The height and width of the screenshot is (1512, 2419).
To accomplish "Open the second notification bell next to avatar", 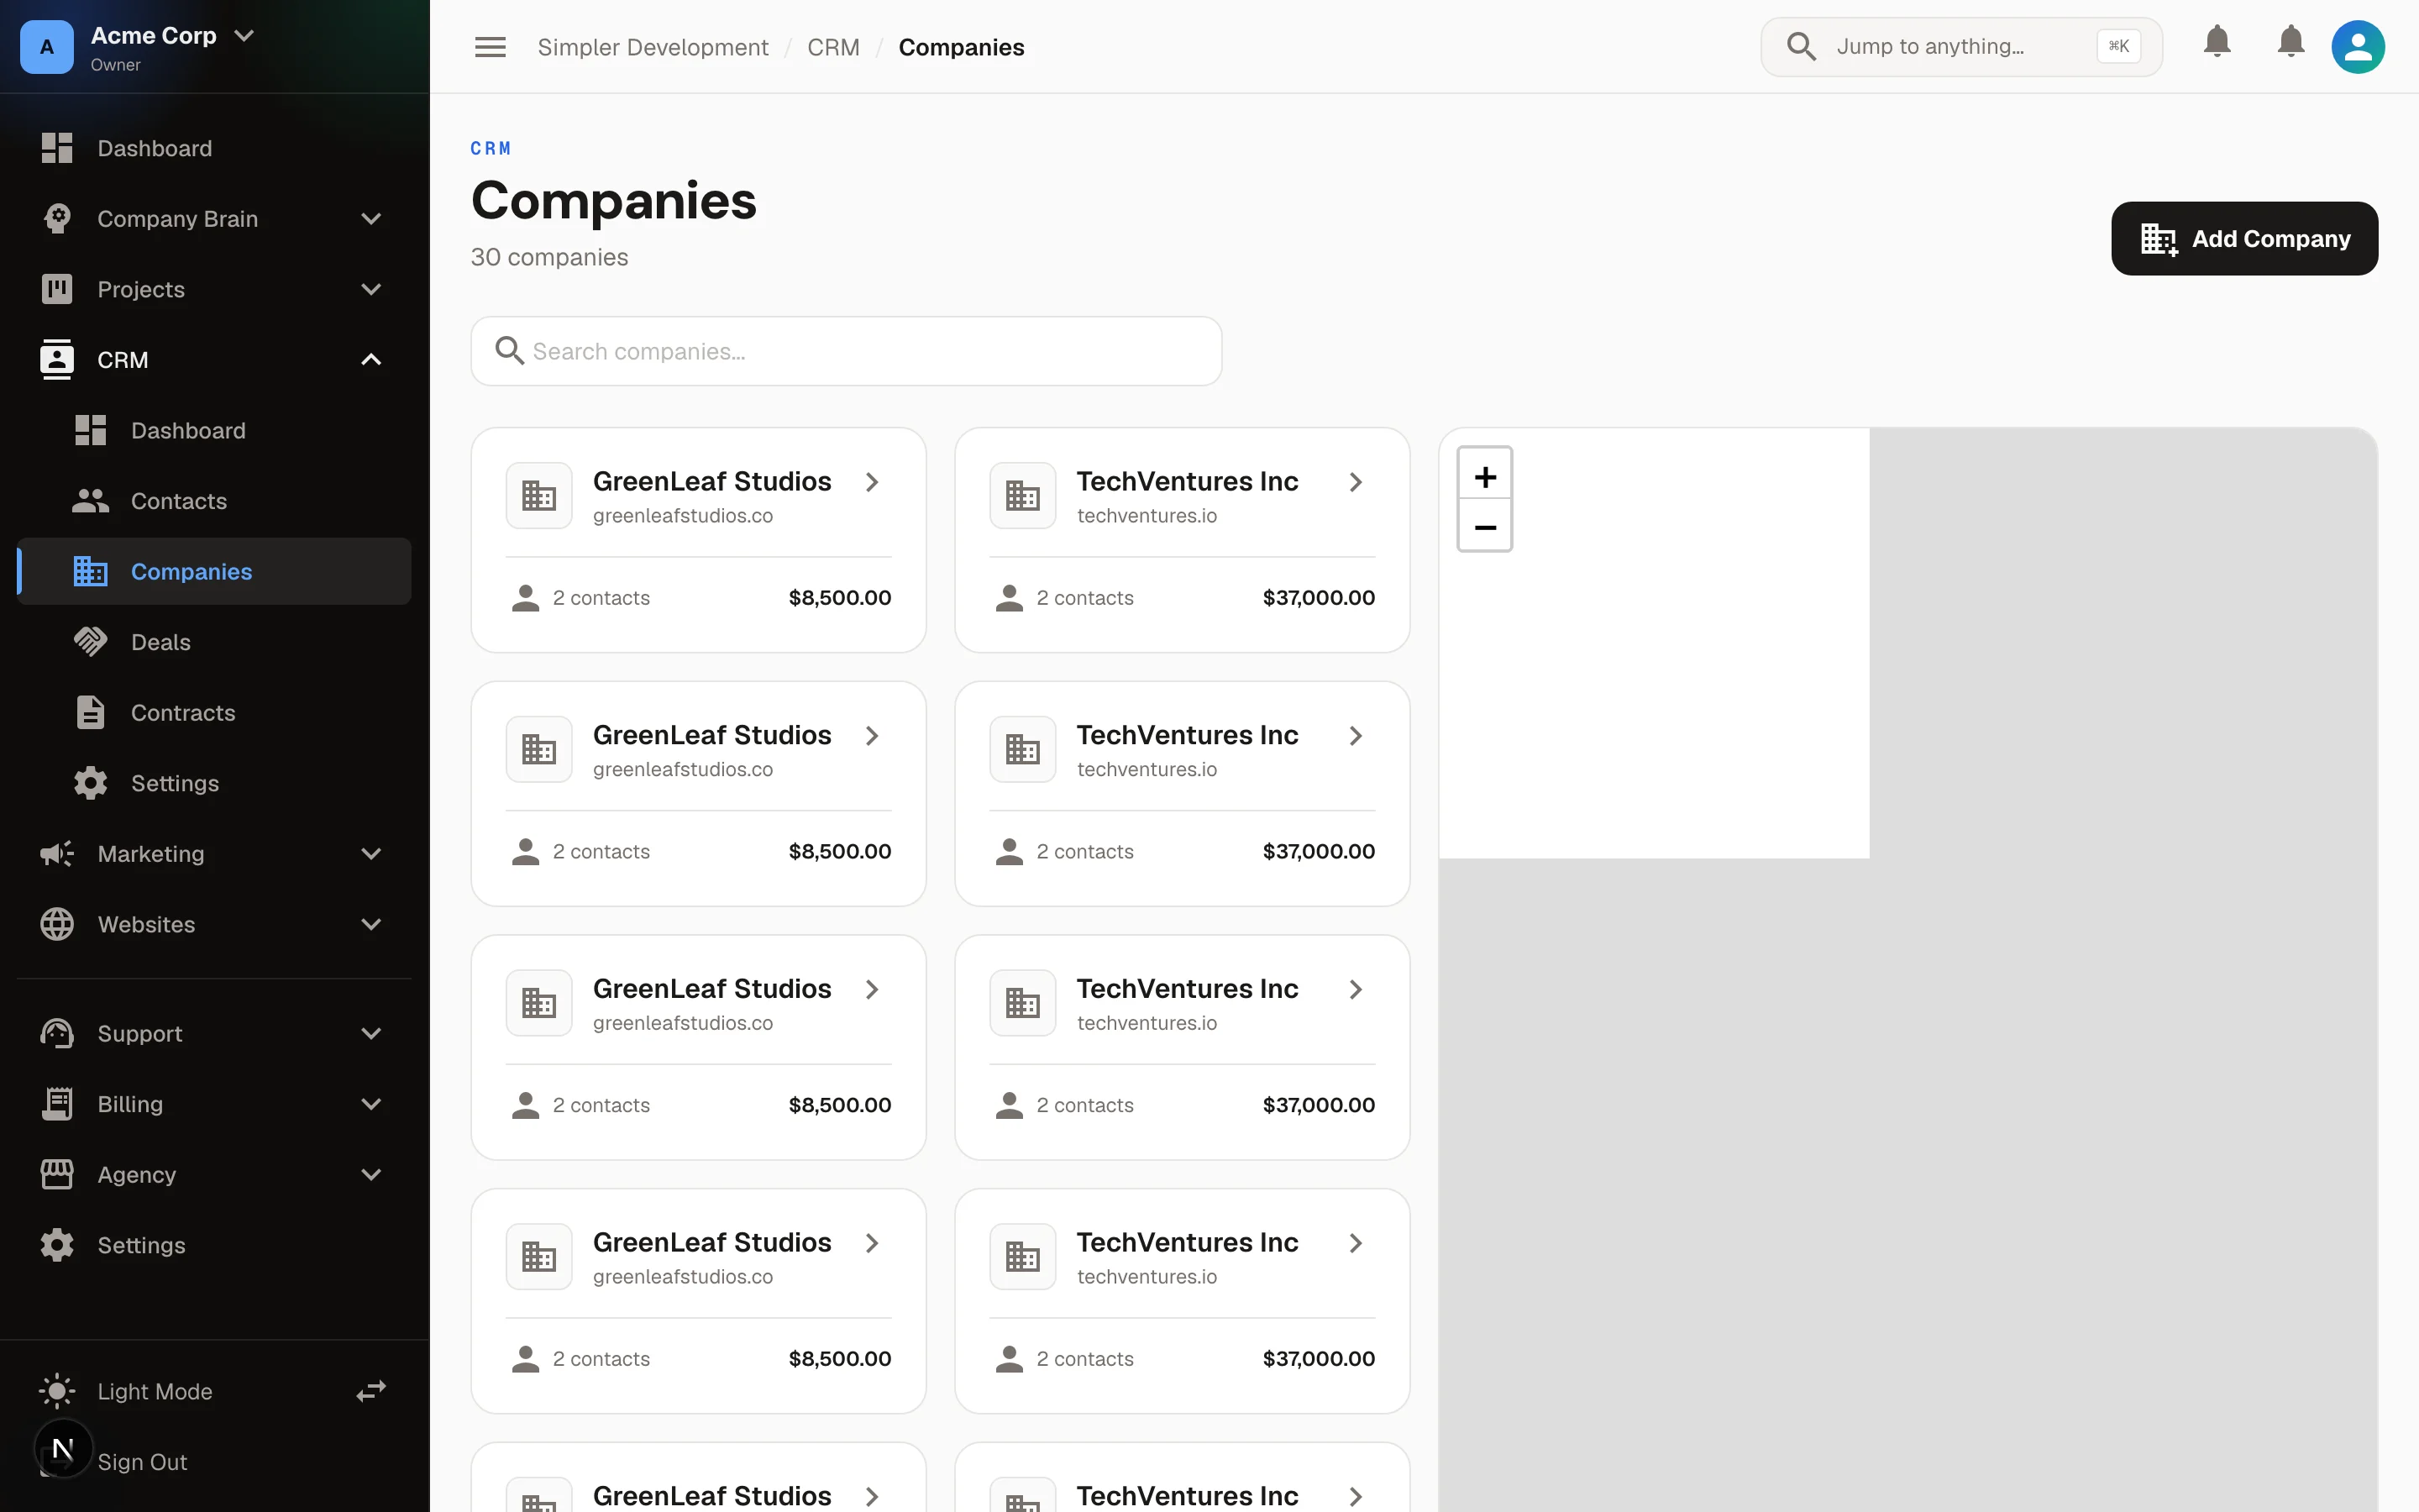I will pyautogui.click(x=2291, y=42).
